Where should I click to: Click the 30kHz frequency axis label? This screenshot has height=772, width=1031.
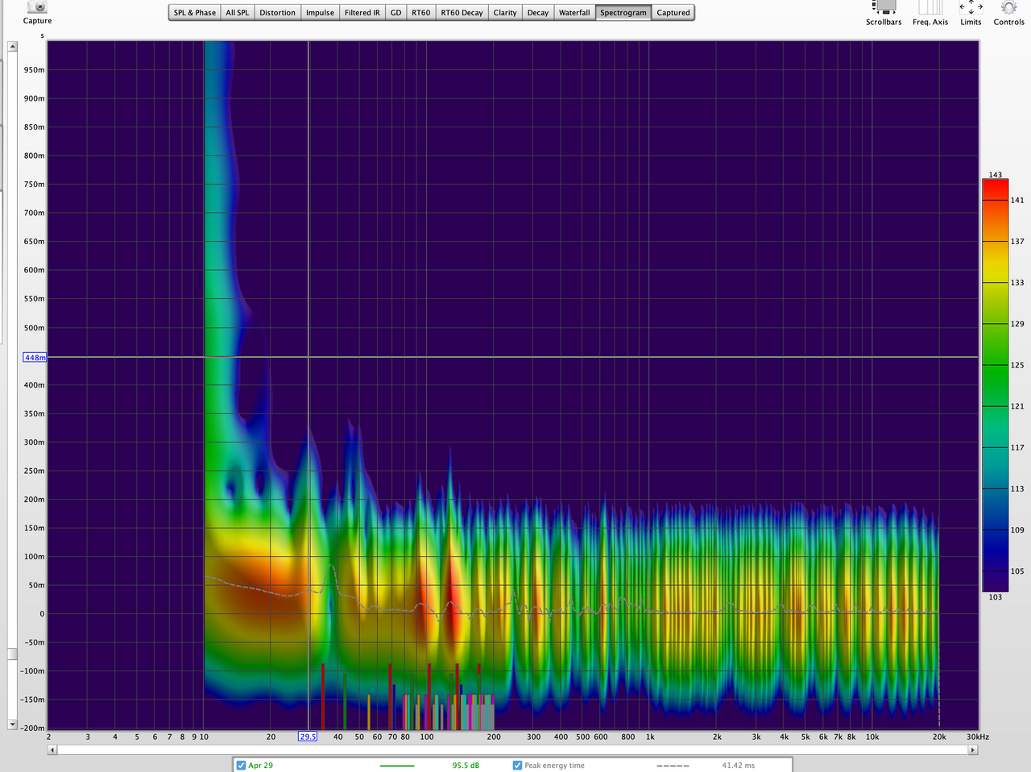coord(978,737)
